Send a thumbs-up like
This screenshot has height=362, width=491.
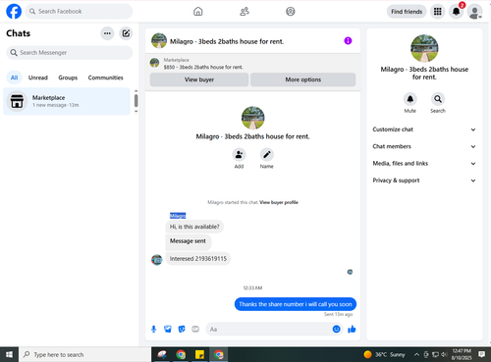tap(352, 329)
